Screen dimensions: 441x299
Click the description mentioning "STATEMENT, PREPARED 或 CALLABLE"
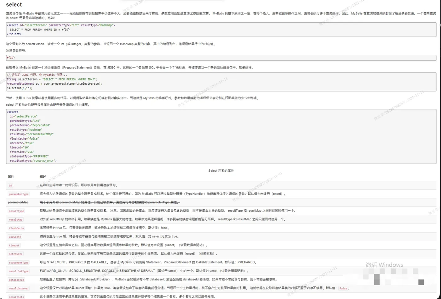pos(148,262)
